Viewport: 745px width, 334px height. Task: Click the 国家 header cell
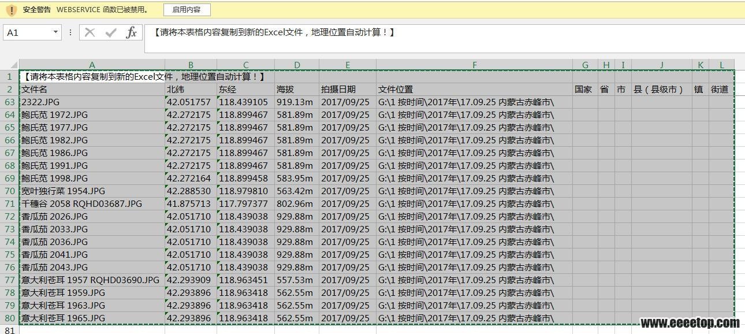pos(585,90)
